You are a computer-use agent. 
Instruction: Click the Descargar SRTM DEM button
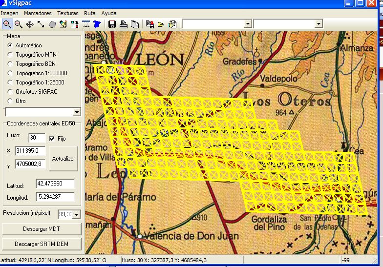42,244
